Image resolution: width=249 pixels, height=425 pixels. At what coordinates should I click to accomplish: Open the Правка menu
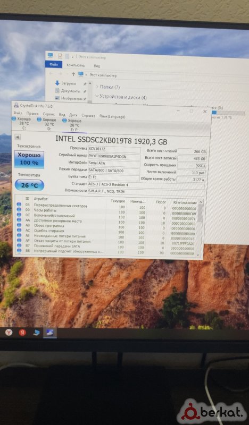tap(32, 114)
